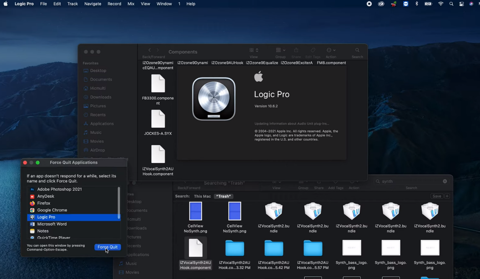The height and width of the screenshot is (279, 480).
Task: Select Google Chrome in Force Quit list
Action: (52, 210)
